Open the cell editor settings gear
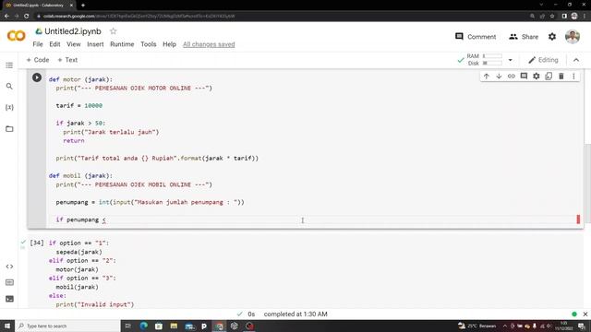Image resolution: width=591 pixels, height=332 pixels. 536,77
